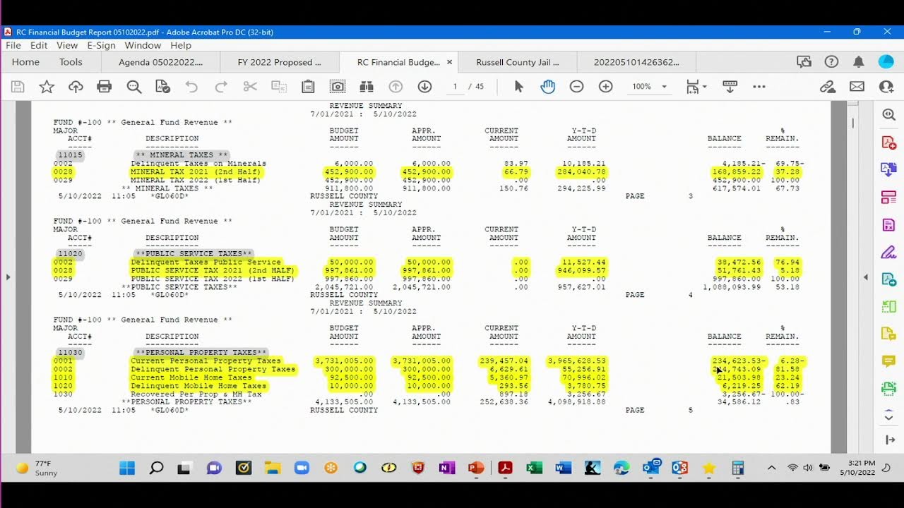Select the Hand pan tool

tap(548, 87)
